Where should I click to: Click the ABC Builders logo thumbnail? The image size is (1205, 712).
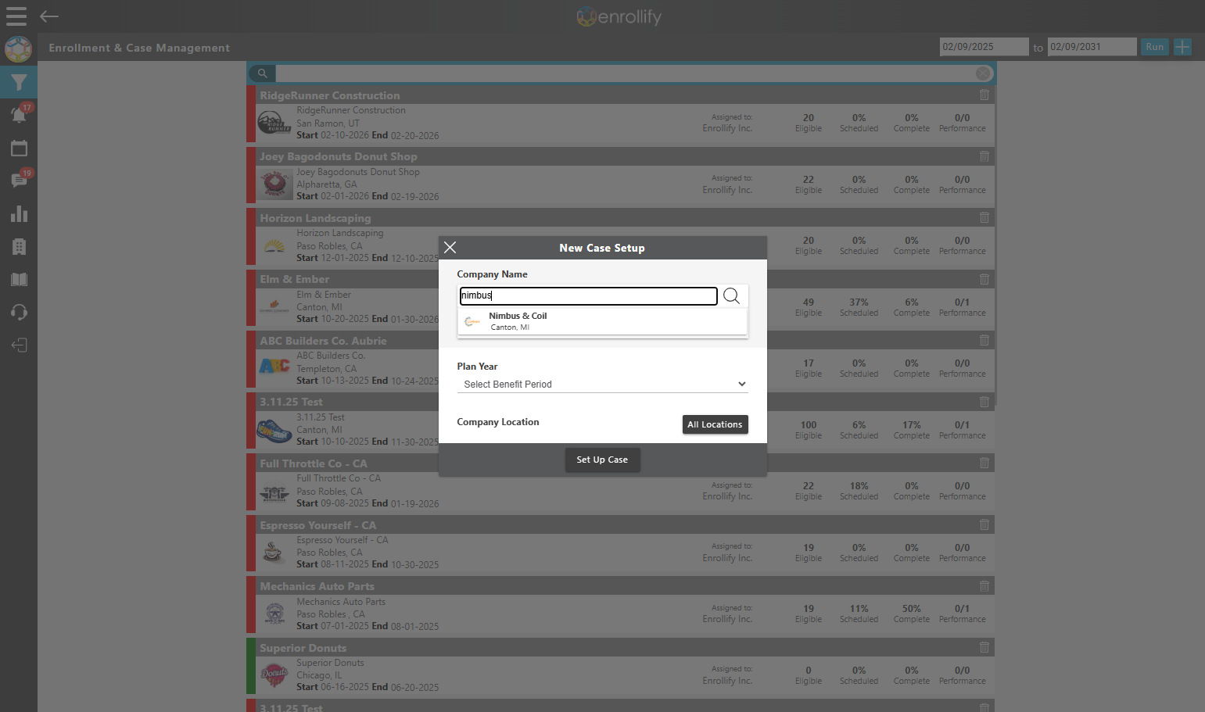pos(274,366)
